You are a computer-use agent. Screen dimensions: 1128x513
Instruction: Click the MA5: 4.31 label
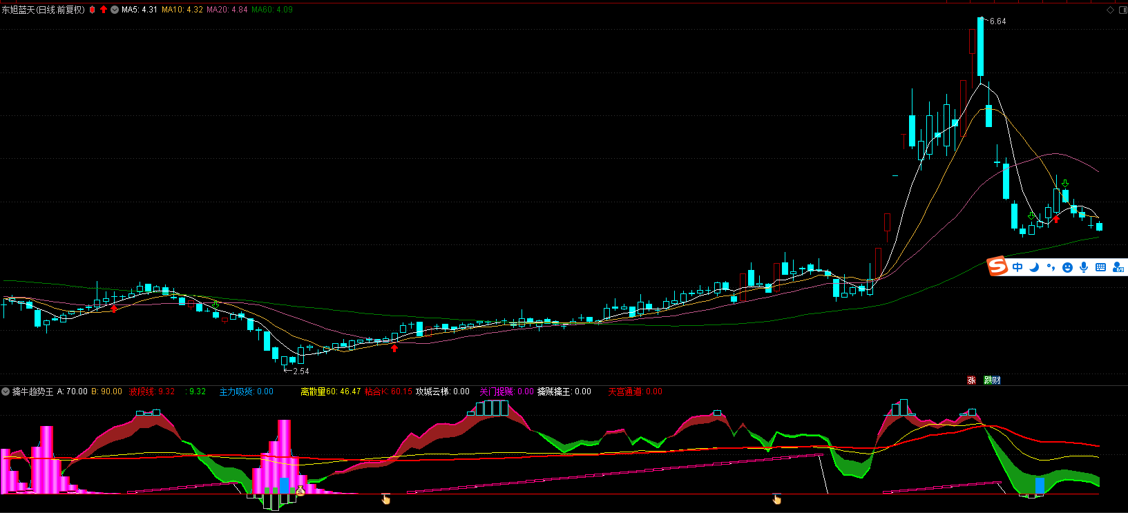[x=140, y=10]
